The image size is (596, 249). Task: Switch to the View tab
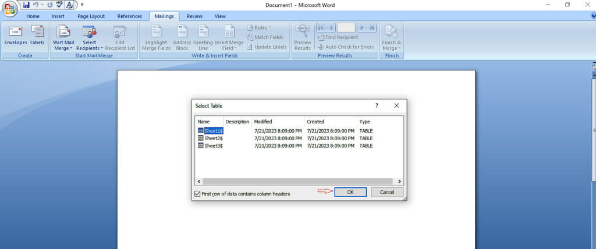pos(220,16)
